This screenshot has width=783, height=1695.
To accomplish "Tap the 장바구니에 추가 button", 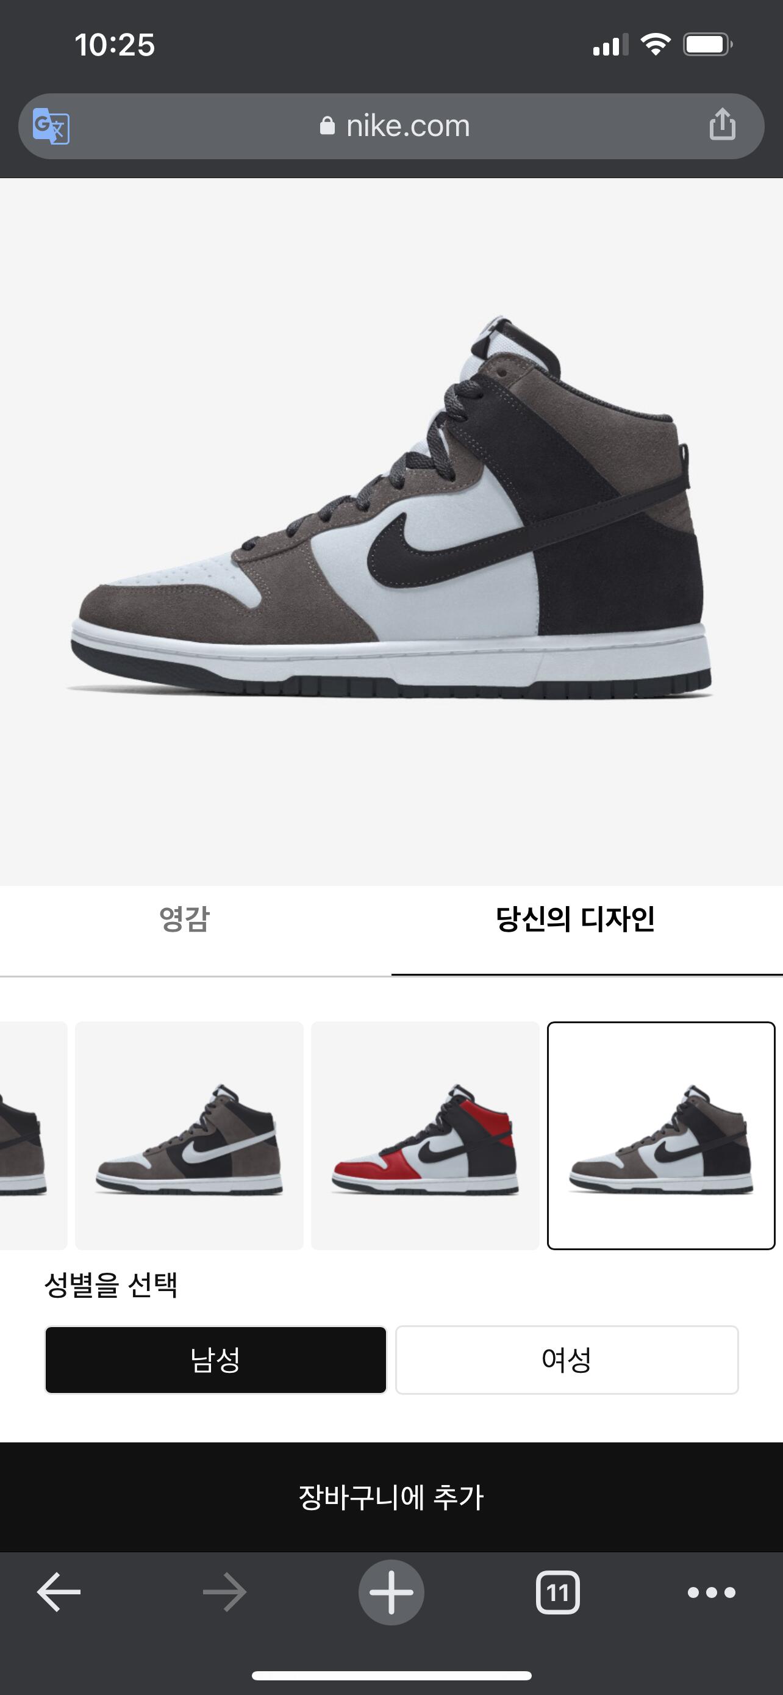I will 391,1497.
